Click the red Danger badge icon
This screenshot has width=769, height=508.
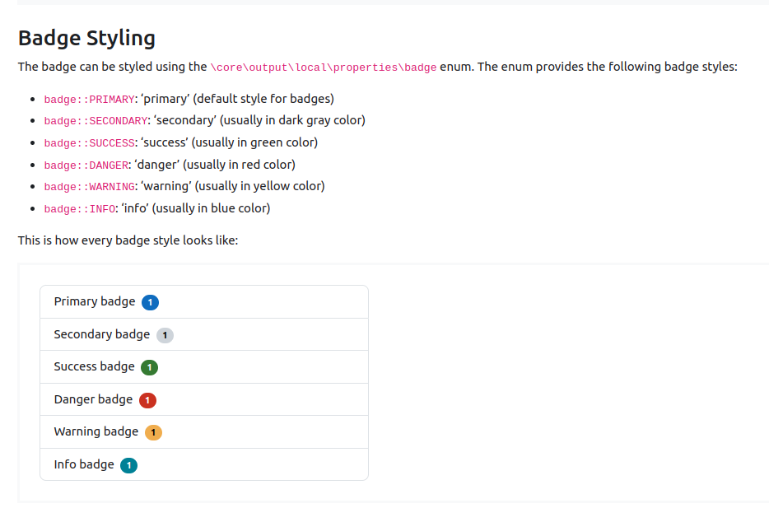pyautogui.click(x=147, y=401)
